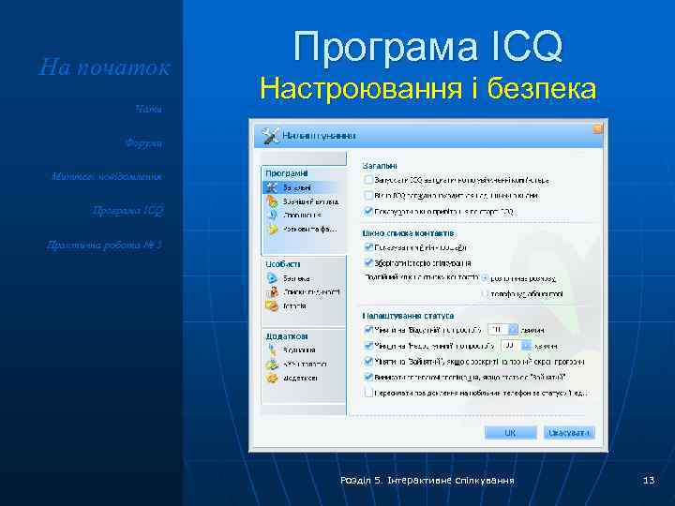675x506 pixels.
Task: Uncheck change to 'Недоступний' status option
Action: click(x=368, y=346)
